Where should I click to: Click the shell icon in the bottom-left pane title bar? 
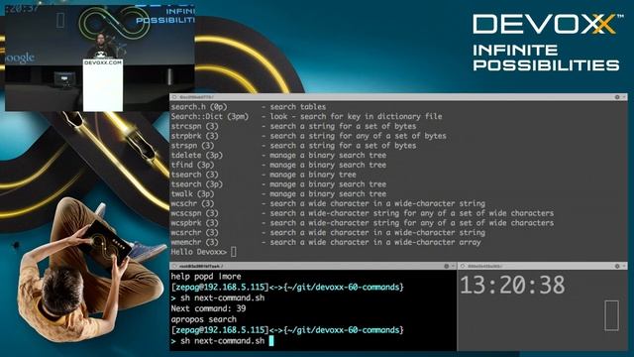[x=174, y=266]
